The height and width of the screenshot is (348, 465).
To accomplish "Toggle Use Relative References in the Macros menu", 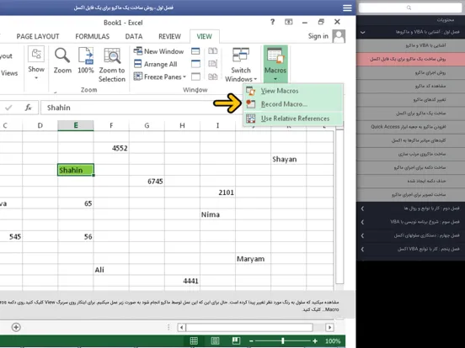I will (x=293, y=119).
